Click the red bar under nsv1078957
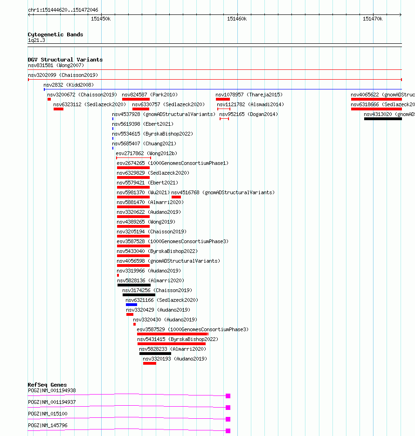Image resolution: width=415 pixels, height=436 pixels. pos(223,99)
